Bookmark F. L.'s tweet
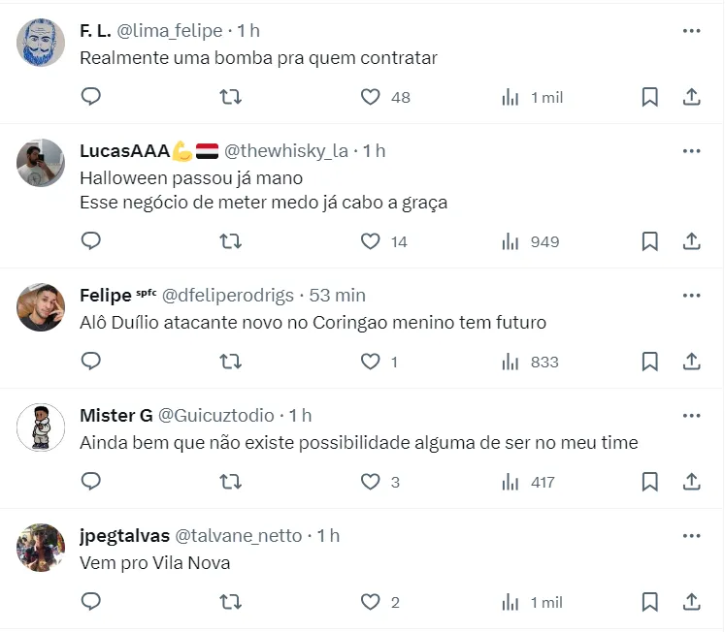This screenshot has height=632, width=725. [649, 97]
